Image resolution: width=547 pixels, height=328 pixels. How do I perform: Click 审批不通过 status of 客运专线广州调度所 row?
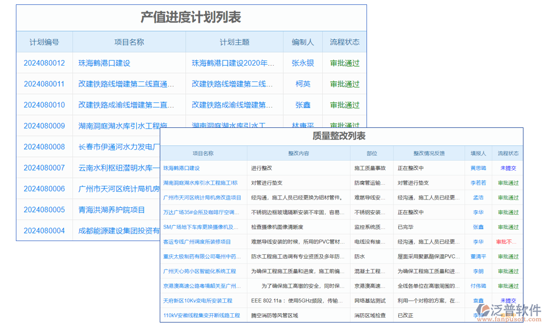point(508,241)
